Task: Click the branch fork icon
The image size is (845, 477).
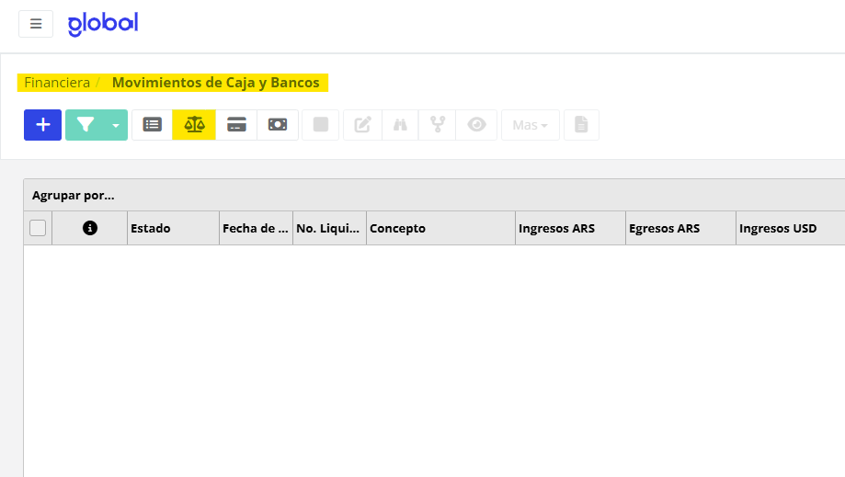Action: tap(437, 125)
